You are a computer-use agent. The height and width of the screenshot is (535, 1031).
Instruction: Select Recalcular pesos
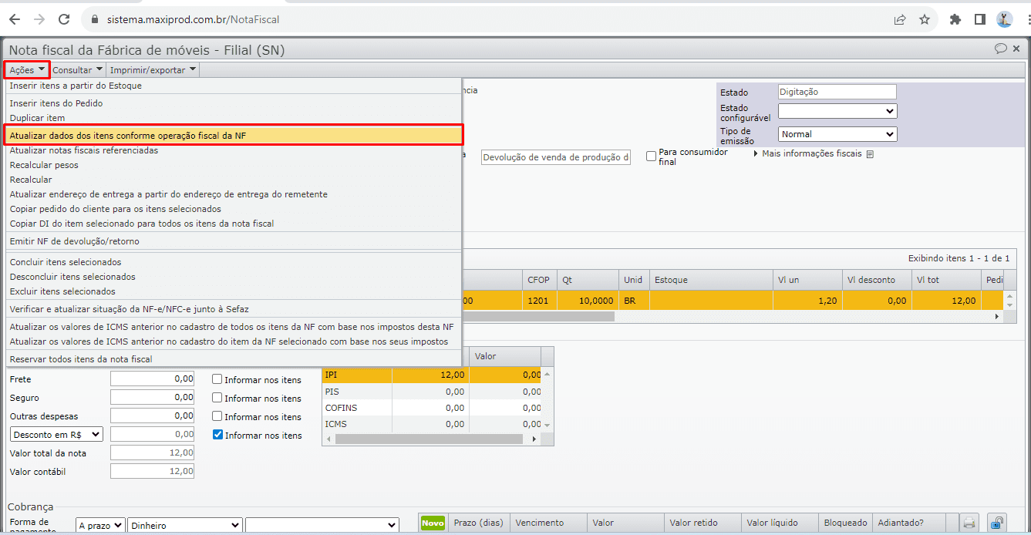233,165
